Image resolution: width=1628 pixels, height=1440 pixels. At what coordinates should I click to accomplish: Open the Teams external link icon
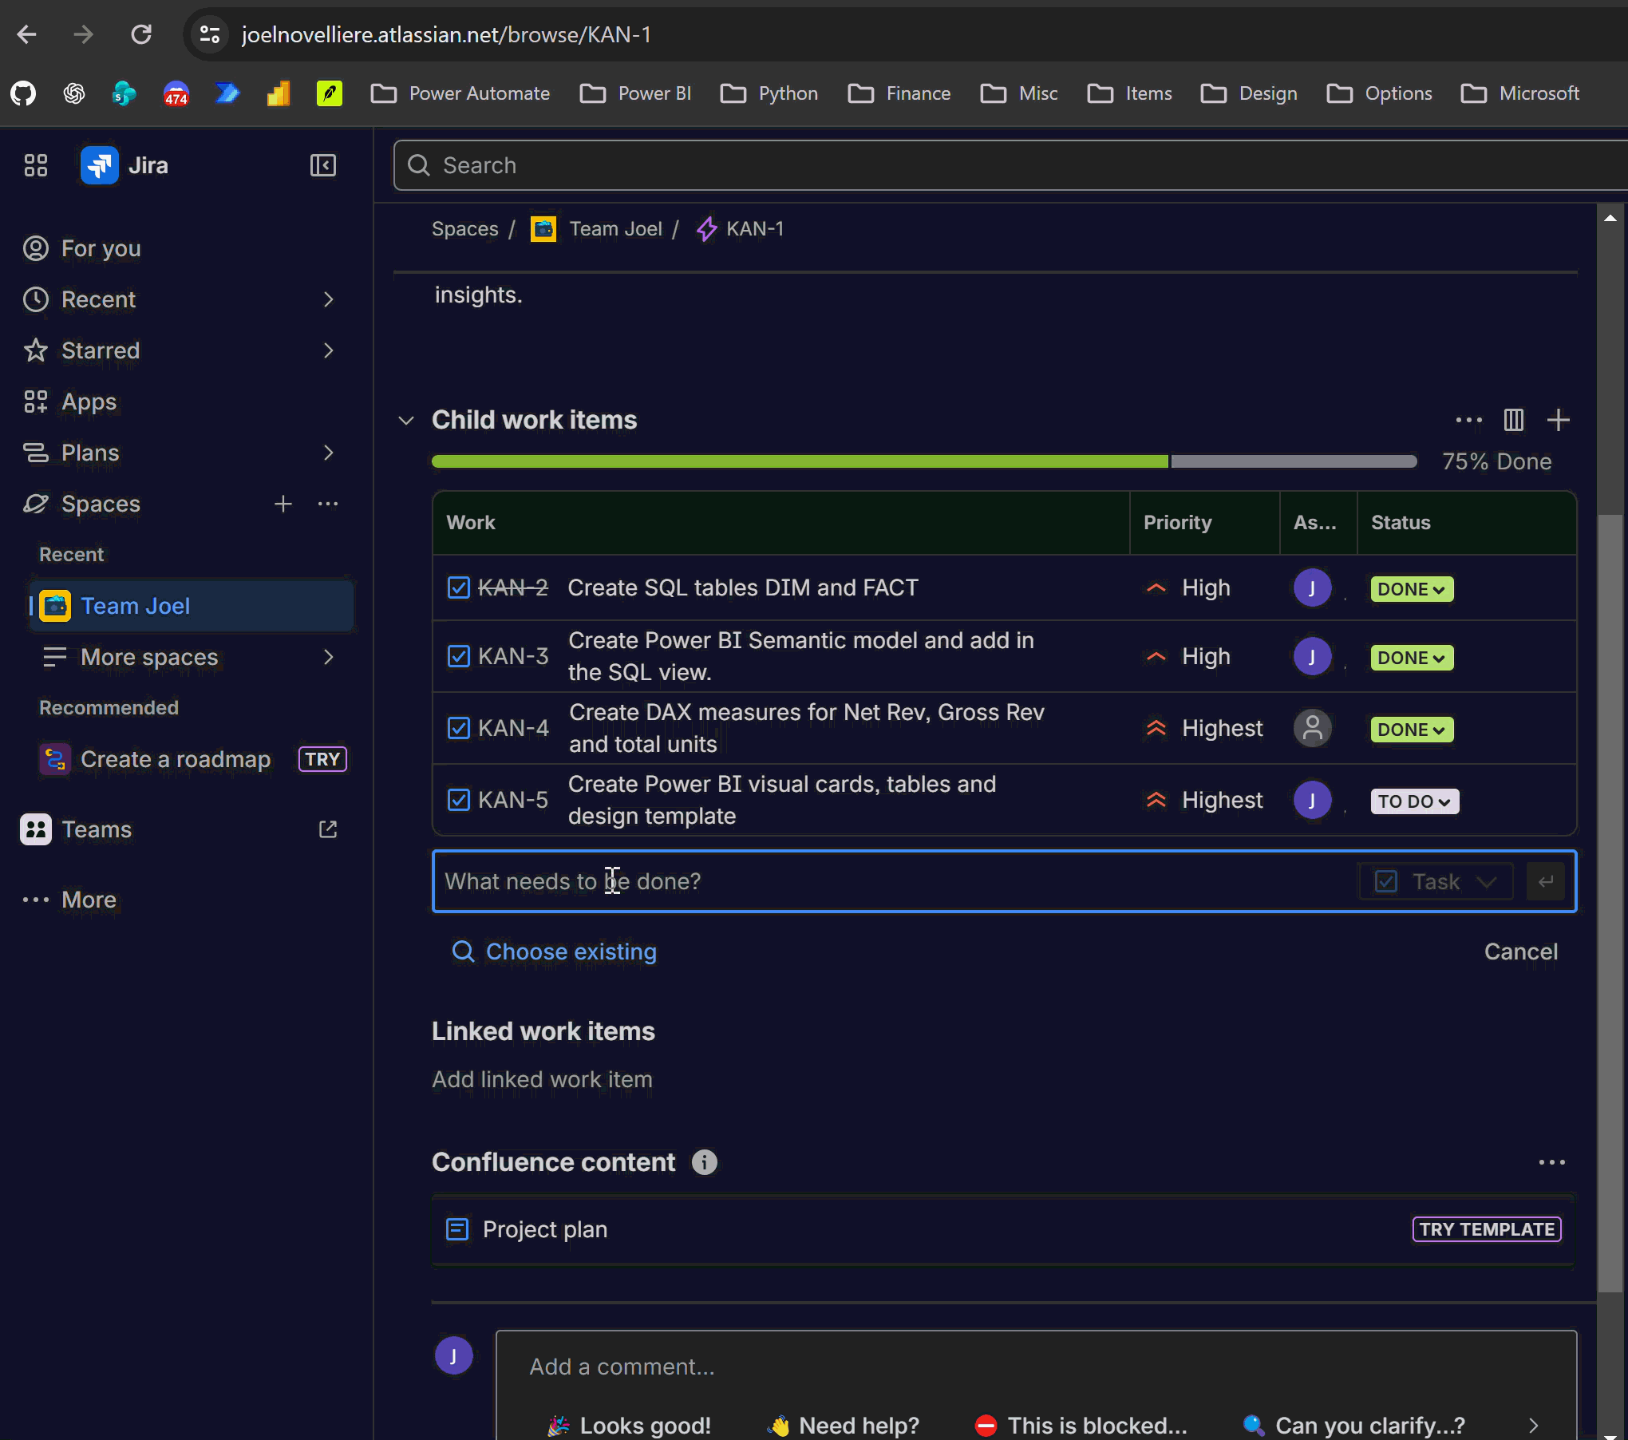point(328,829)
